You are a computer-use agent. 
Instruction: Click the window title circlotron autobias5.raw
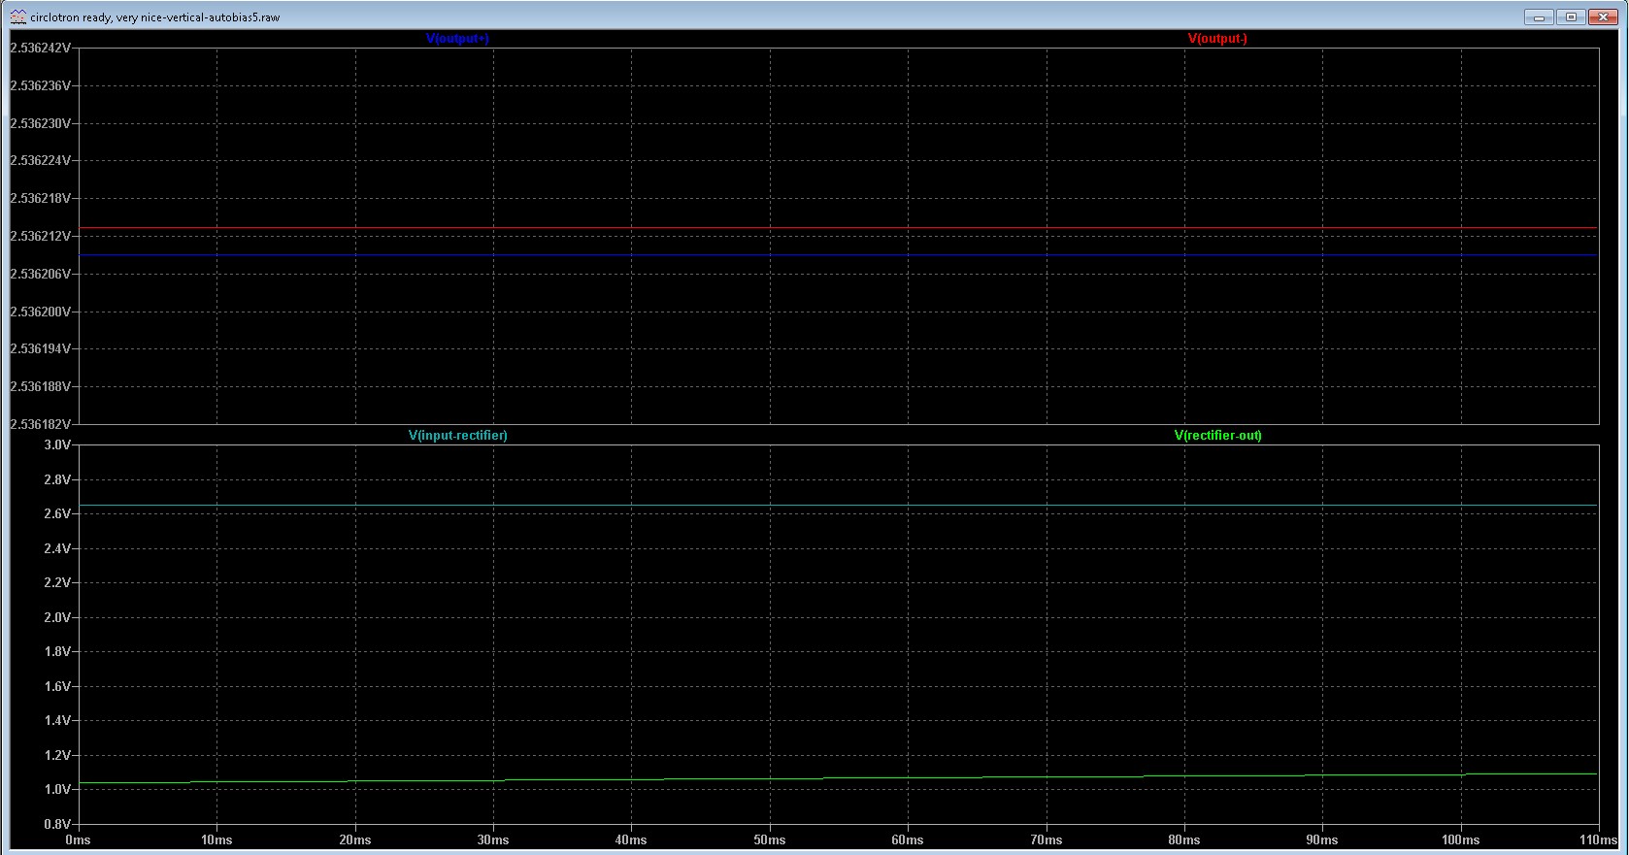point(155,17)
